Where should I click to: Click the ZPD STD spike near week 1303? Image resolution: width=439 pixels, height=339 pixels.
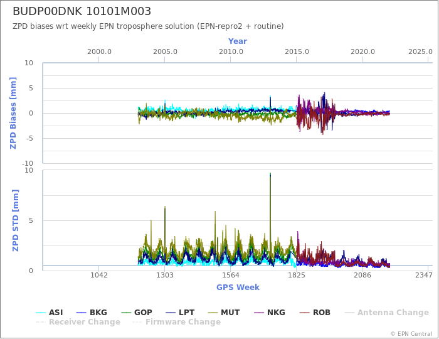[165, 207]
